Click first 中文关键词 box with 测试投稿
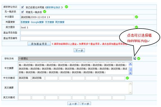Viewport: 161px width, 107px height. click(25, 78)
